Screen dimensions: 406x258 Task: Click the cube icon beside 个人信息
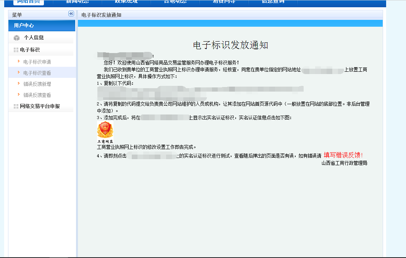click(x=16, y=38)
